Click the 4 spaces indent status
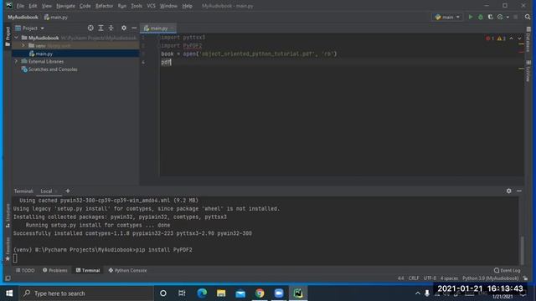Screen dimensions: 536x301 click(449, 278)
